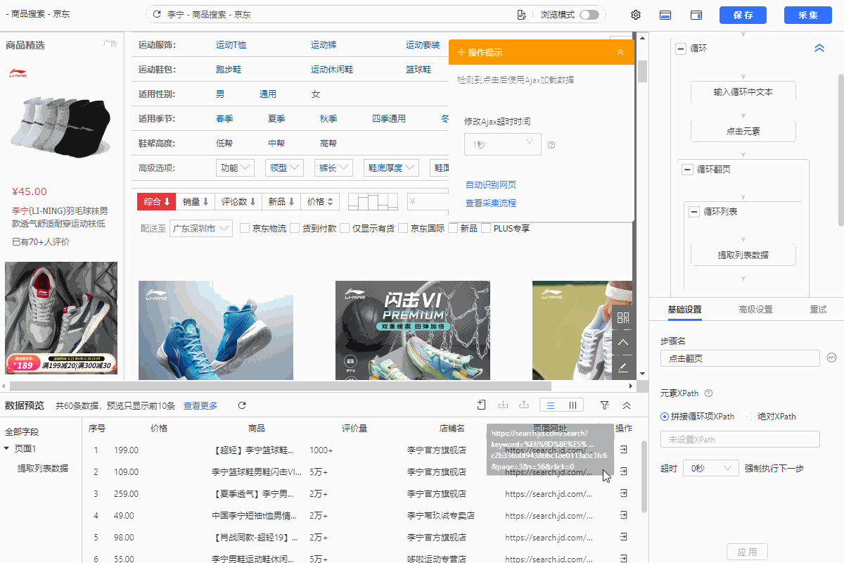Click the QR code icon on page
844x563 pixels.
pyautogui.click(x=623, y=317)
